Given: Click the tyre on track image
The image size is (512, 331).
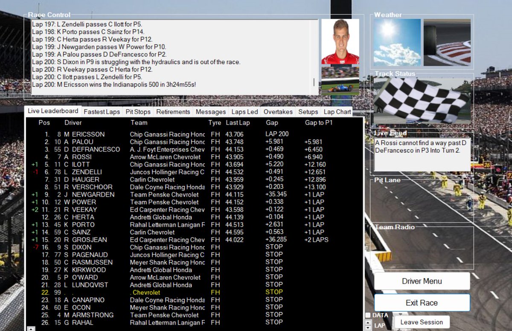Looking at the screenshot, I should [x=447, y=42].
